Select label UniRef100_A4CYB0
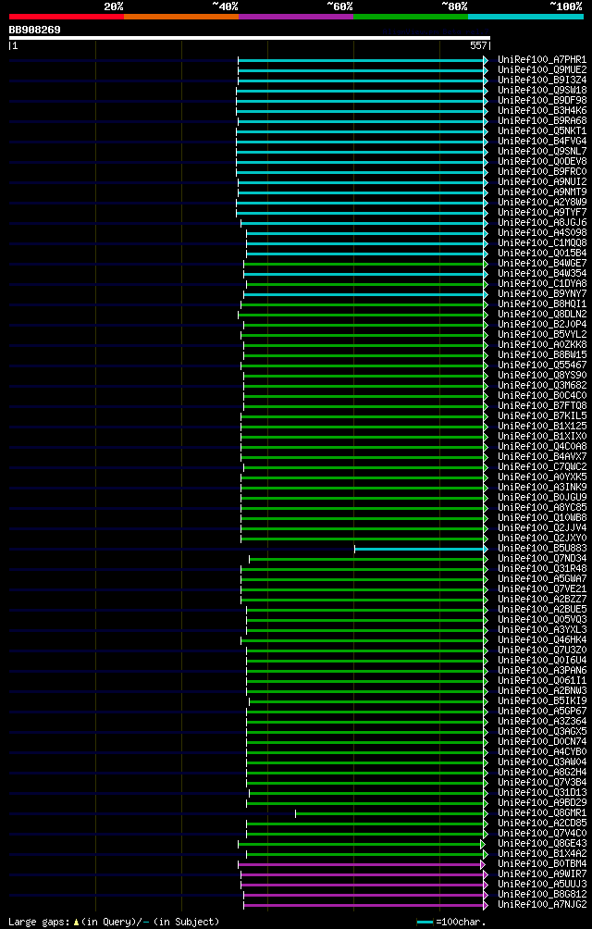592x929 pixels. 542,752
